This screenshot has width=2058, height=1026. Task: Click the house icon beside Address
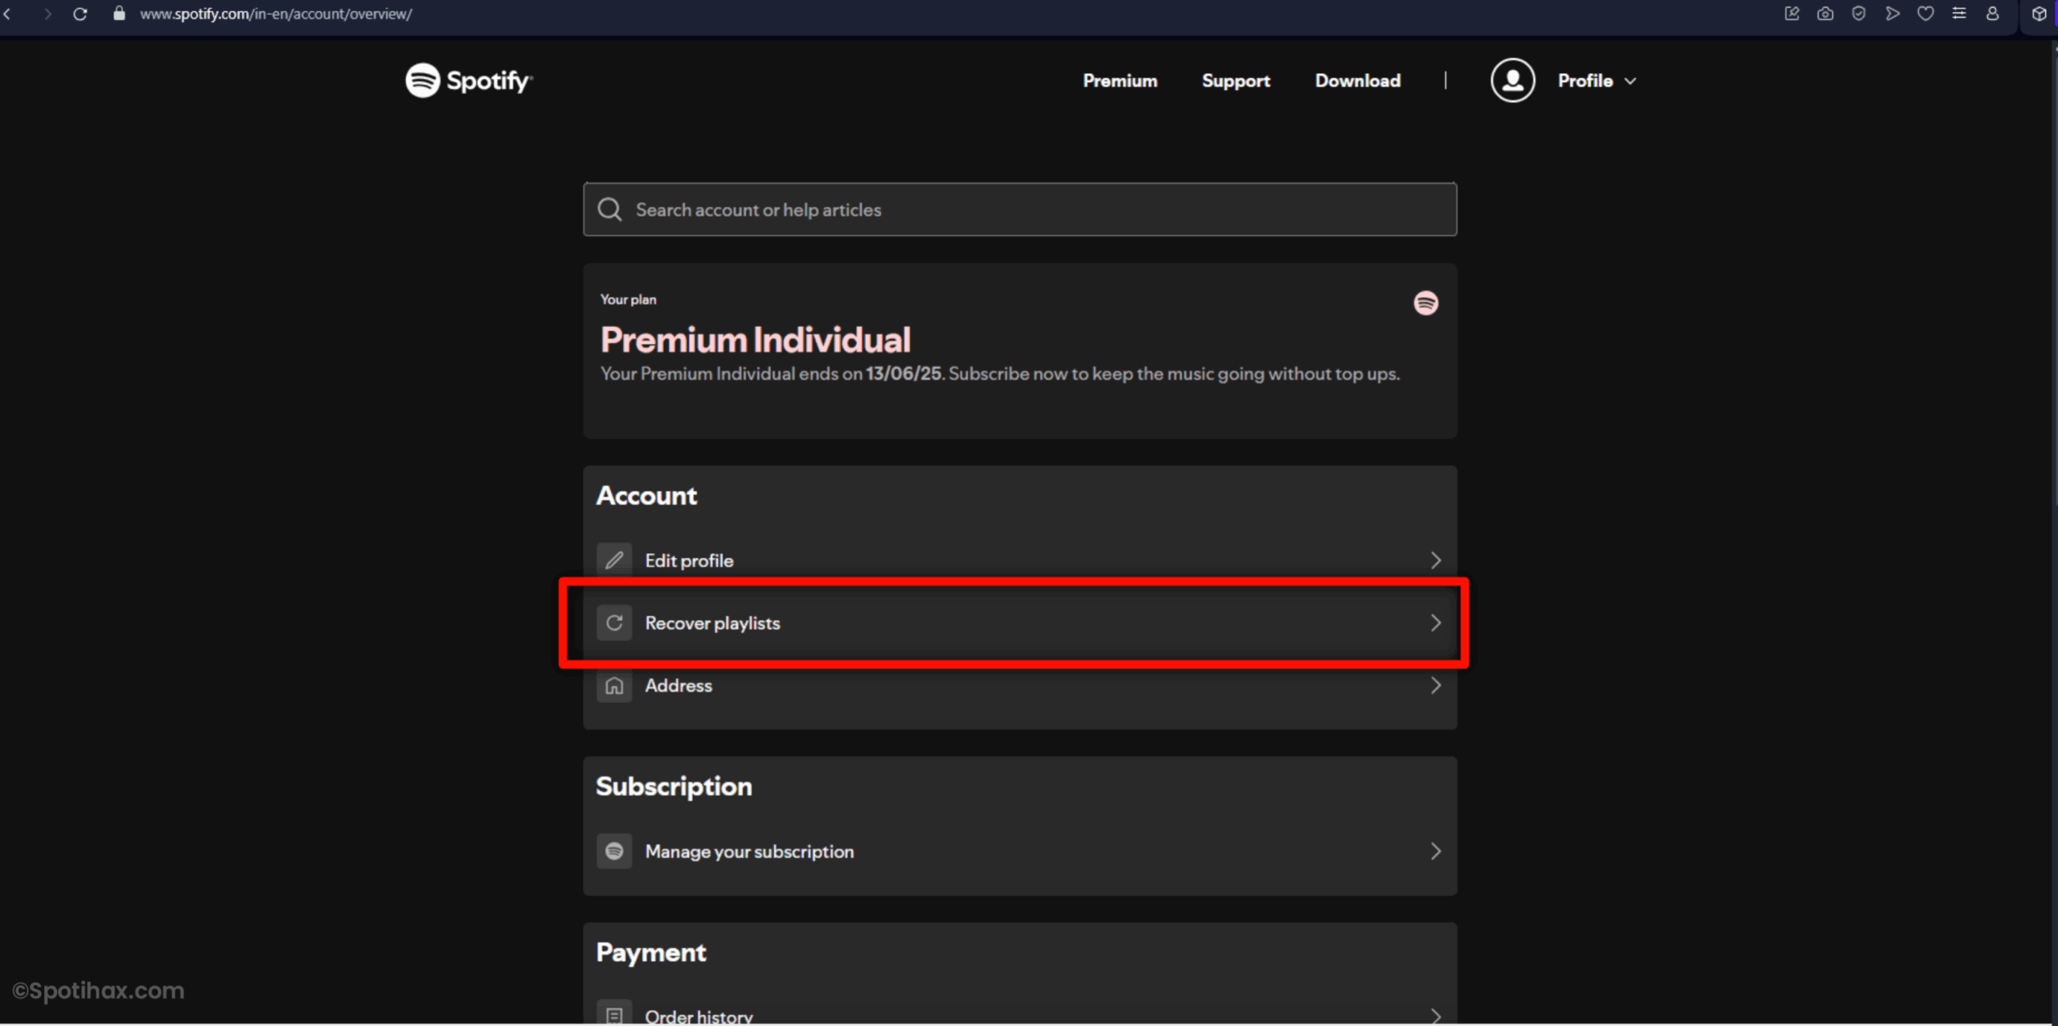(614, 685)
